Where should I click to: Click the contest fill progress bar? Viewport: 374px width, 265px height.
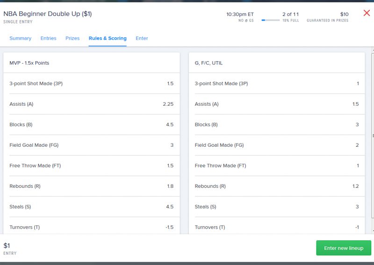[271, 20]
